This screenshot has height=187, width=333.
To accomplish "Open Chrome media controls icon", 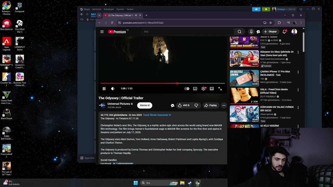I will pos(288,23).
